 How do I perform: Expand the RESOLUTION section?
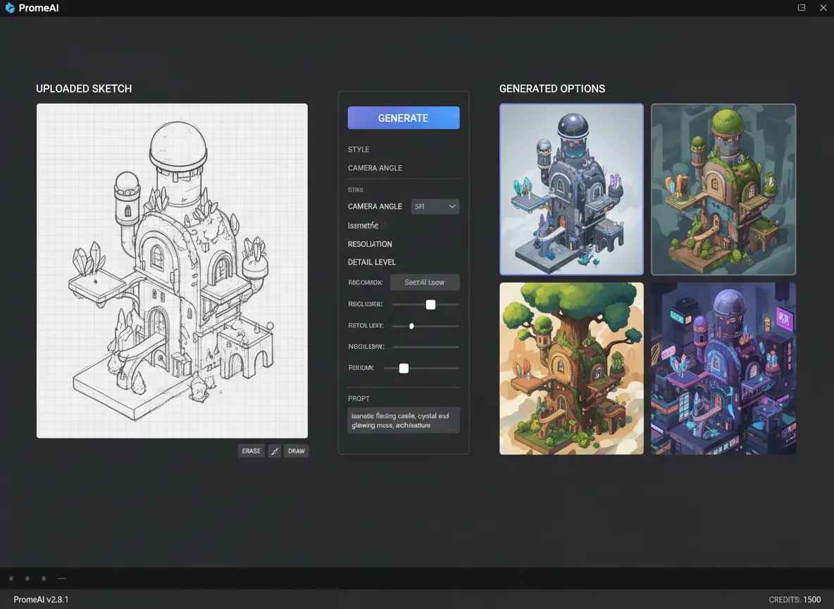click(x=370, y=244)
